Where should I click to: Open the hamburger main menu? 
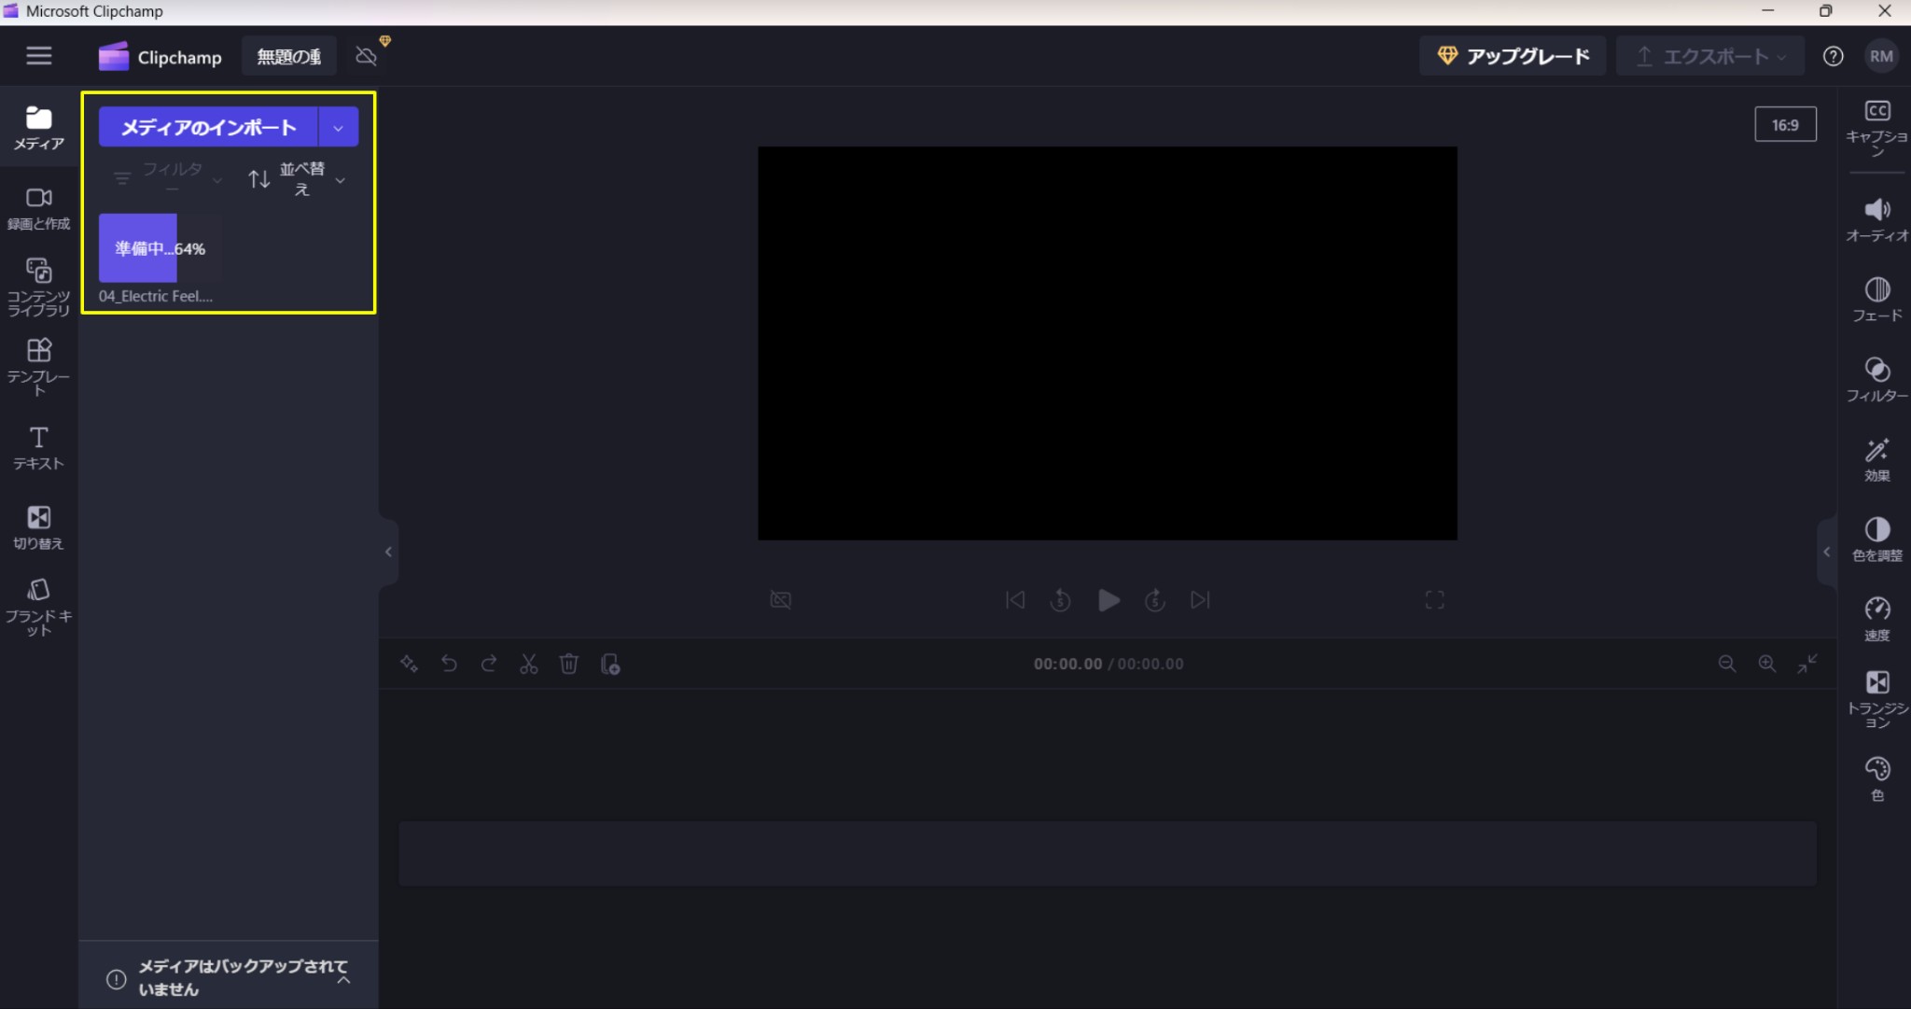[x=39, y=56]
